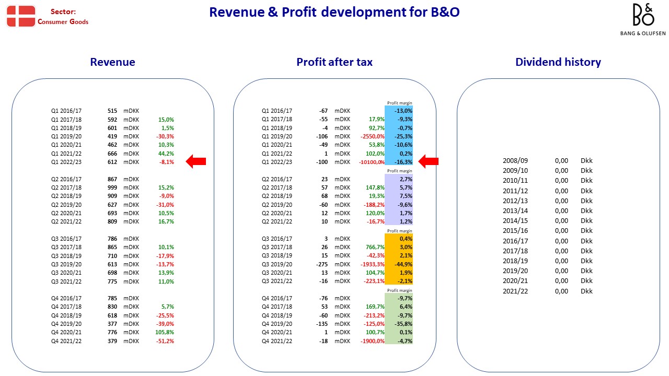The width and height of the screenshot is (669, 376).
Task: Click revenue value 865 for Q3 2017/18
Action: (x=111, y=247)
